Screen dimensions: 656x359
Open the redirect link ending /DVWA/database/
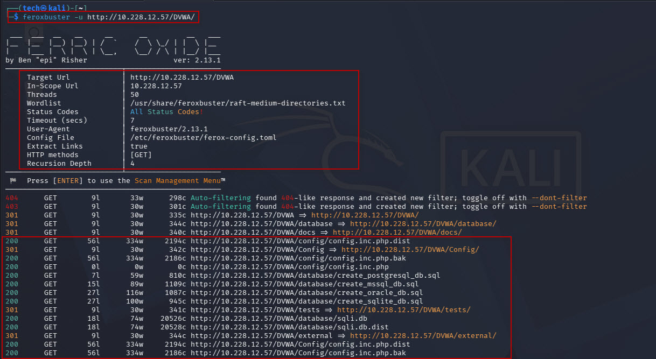click(x=423, y=224)
